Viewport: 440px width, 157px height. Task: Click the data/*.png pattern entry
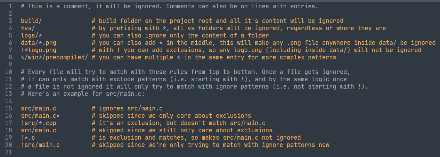tap(38, 43)
